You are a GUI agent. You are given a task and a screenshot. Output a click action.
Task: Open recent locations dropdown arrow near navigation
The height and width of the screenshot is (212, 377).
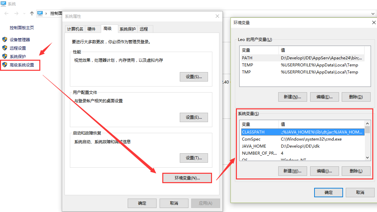click(x=24, y=14)
